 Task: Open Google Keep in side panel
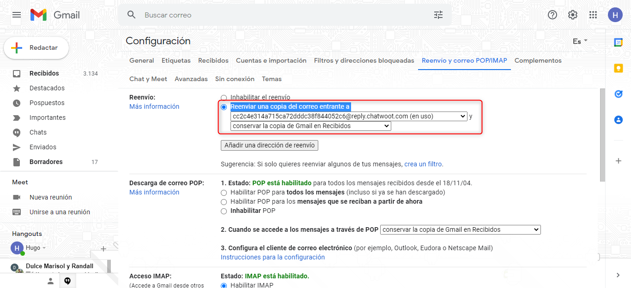click(618, 68)
